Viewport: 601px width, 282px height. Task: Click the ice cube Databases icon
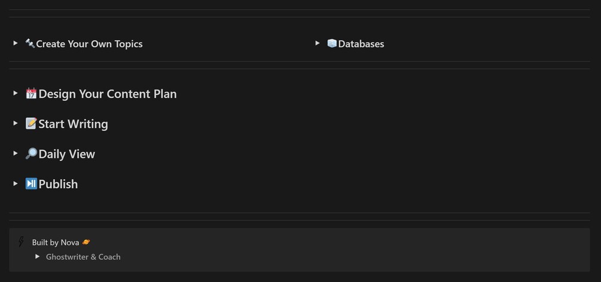tap(332, 43)
